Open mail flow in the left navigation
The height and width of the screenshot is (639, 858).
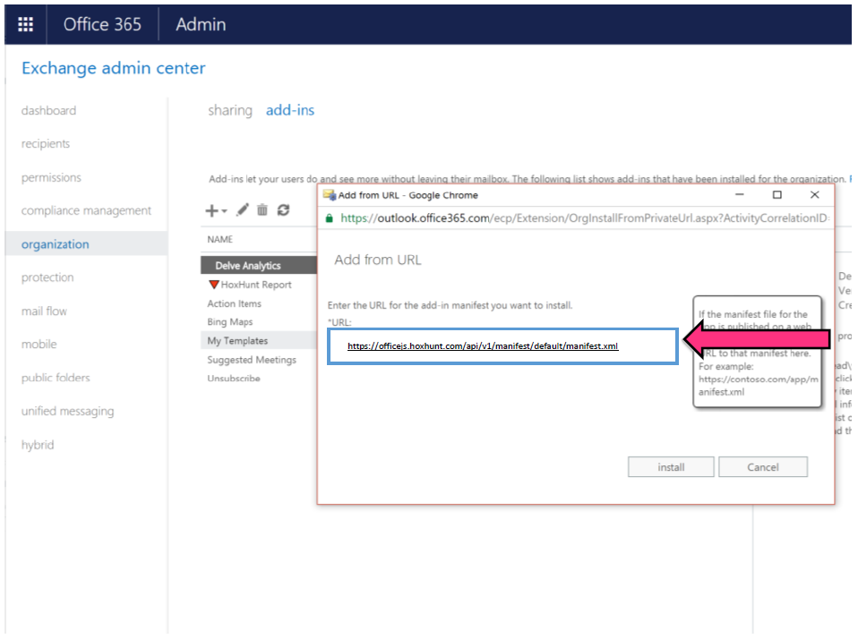pyautogui.click(x=44, y=311)
